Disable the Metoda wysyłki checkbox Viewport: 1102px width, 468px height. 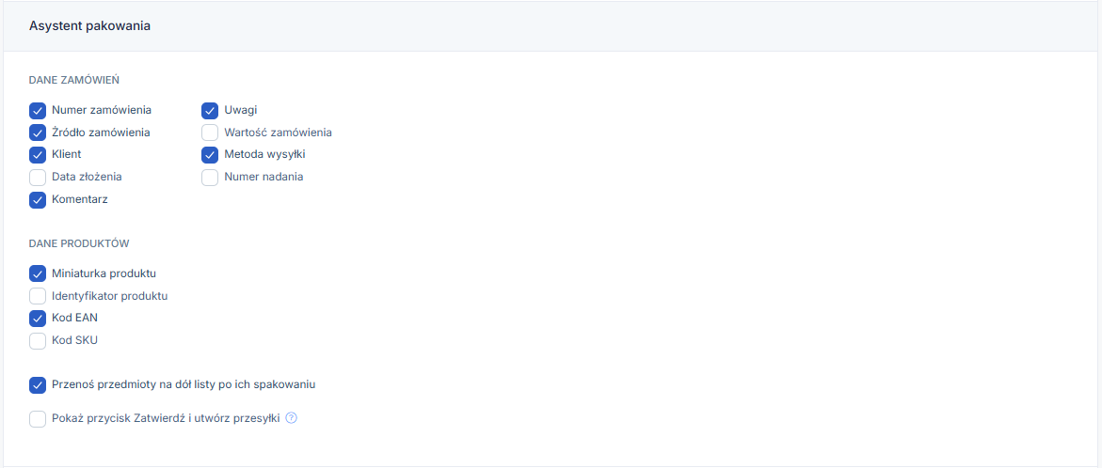pos(210,155)
